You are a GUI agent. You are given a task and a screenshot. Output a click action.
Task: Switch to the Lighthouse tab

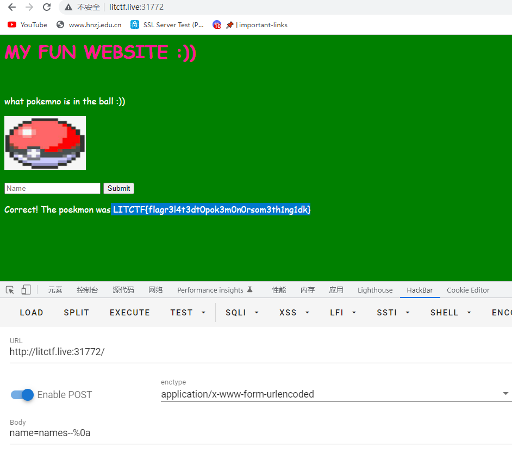tap(375, 290)
